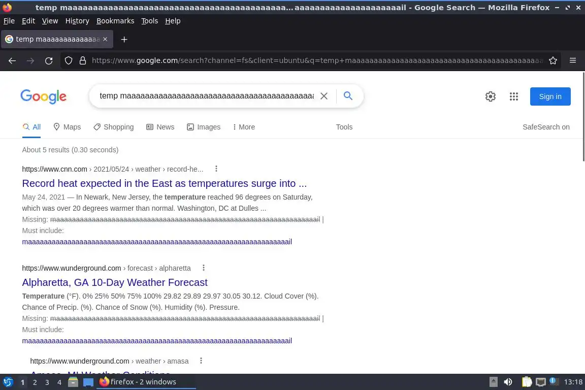The width and height of the screenshot is (585, 390).
Task: Clear the search box with X icon
Action: [324, 96]
